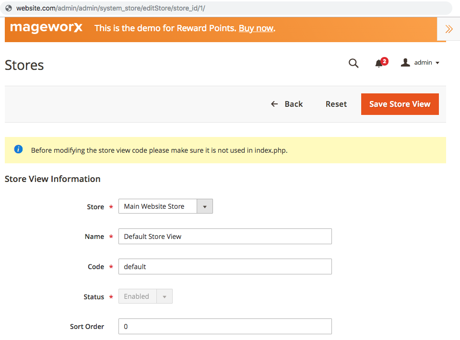Open notifications bell with 2 alerts
Viewport: 460px width, 340px height.
point(381,62)
